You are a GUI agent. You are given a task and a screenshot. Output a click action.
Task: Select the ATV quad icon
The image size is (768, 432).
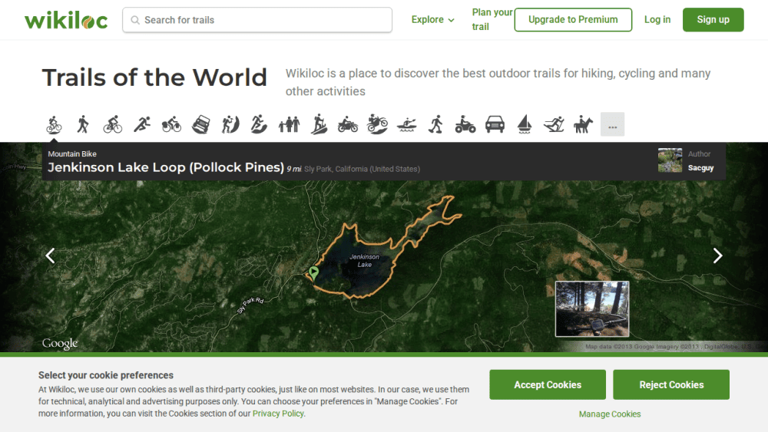tap(465, 124)
